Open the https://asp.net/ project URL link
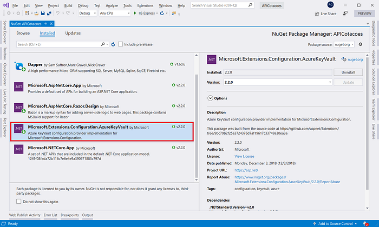Screen dimensions: 379x227 click(246, 170)
